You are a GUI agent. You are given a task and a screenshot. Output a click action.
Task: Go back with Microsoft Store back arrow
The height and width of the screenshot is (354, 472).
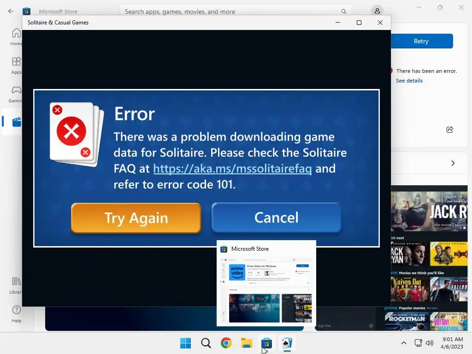pyautogui.click(x=11, y=11)
